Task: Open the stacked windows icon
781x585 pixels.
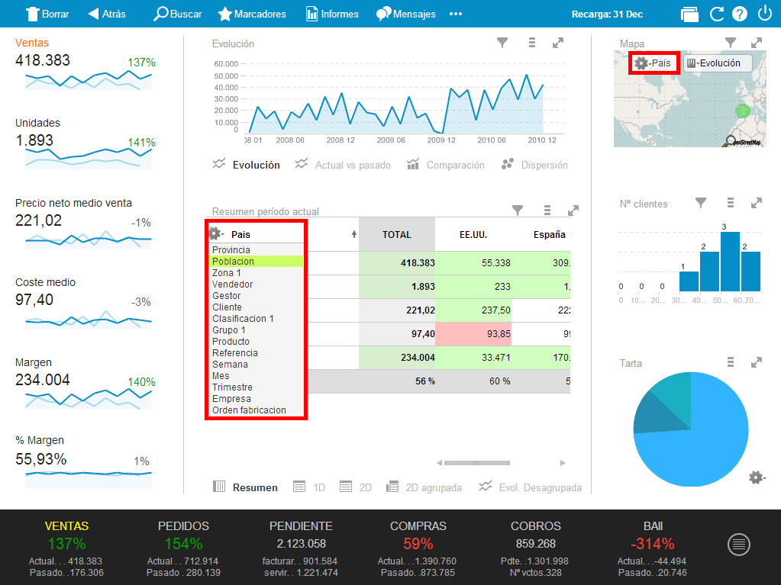Action: coord(689,14)
